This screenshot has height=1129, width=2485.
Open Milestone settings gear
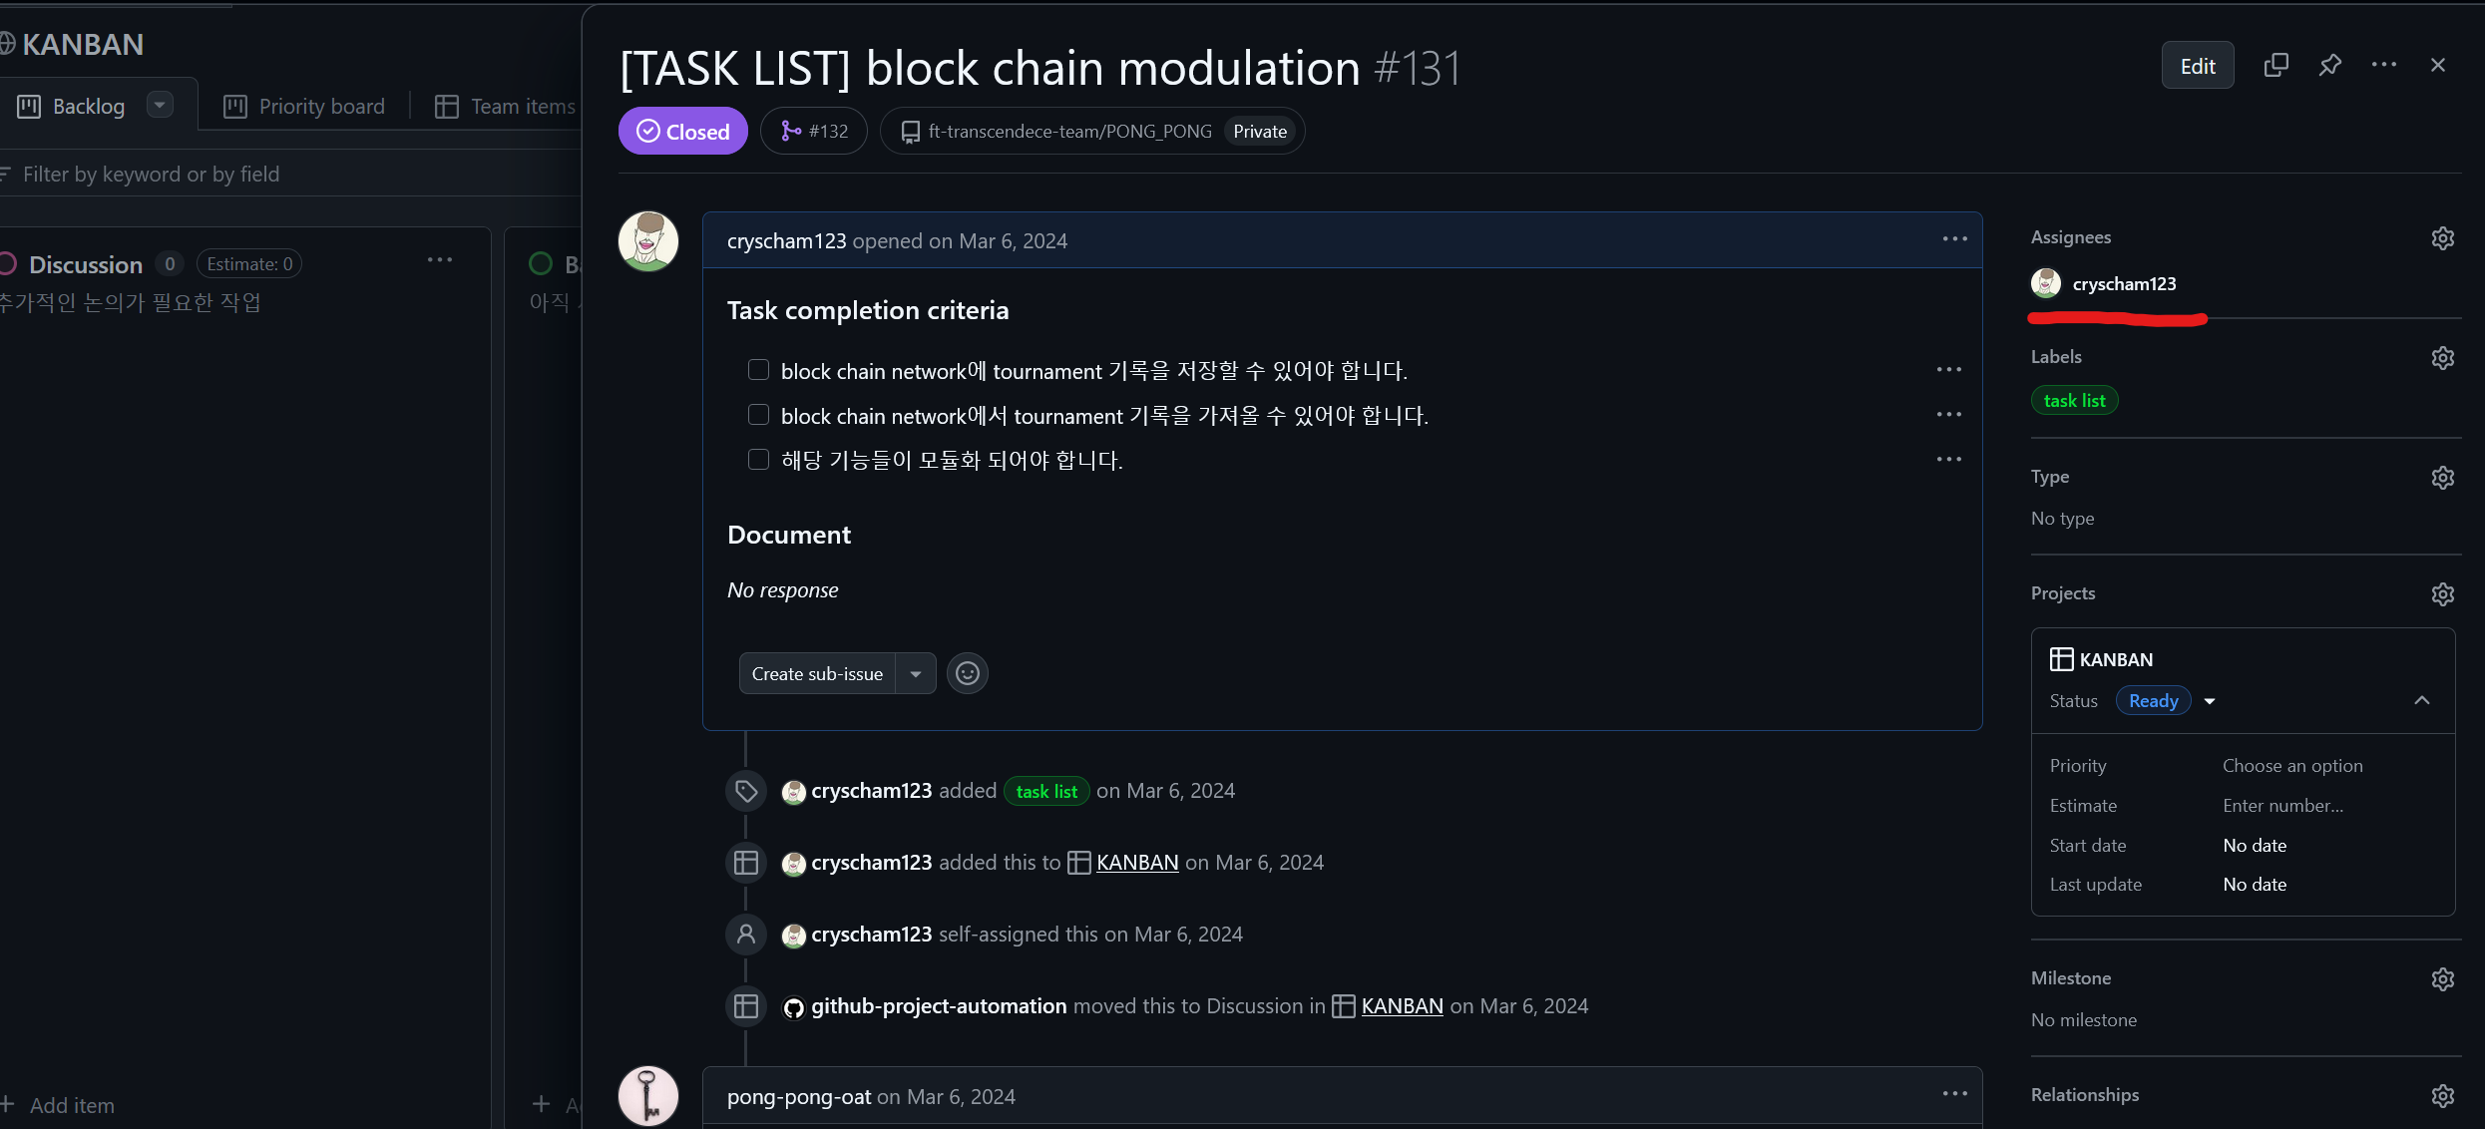[x=2442, y=979]
